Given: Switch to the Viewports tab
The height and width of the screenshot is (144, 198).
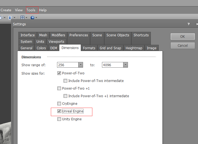Looking at the screenshot, I should 56,42.
